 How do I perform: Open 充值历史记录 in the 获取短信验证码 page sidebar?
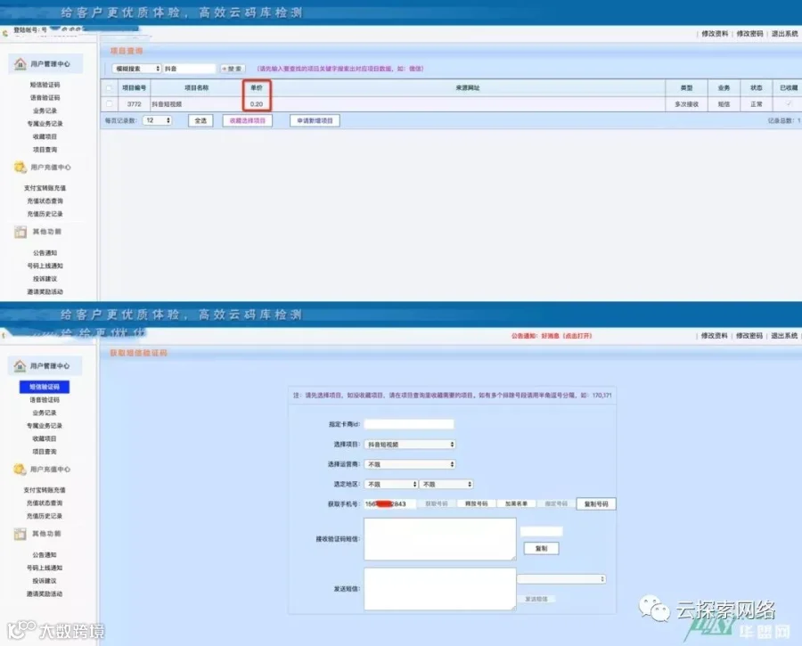click(x=44, y=516)
